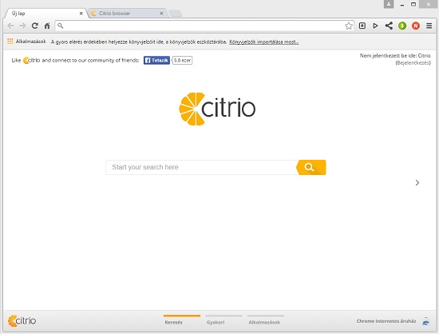
Task: Reload the current page
Action: 34,26
